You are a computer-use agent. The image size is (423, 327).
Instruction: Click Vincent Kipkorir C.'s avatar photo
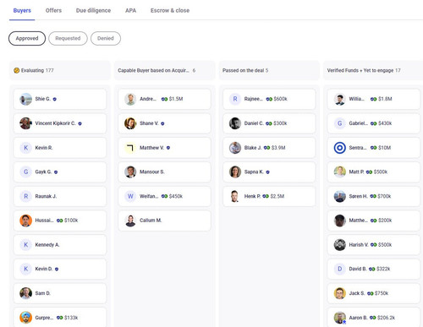[25, 123]
